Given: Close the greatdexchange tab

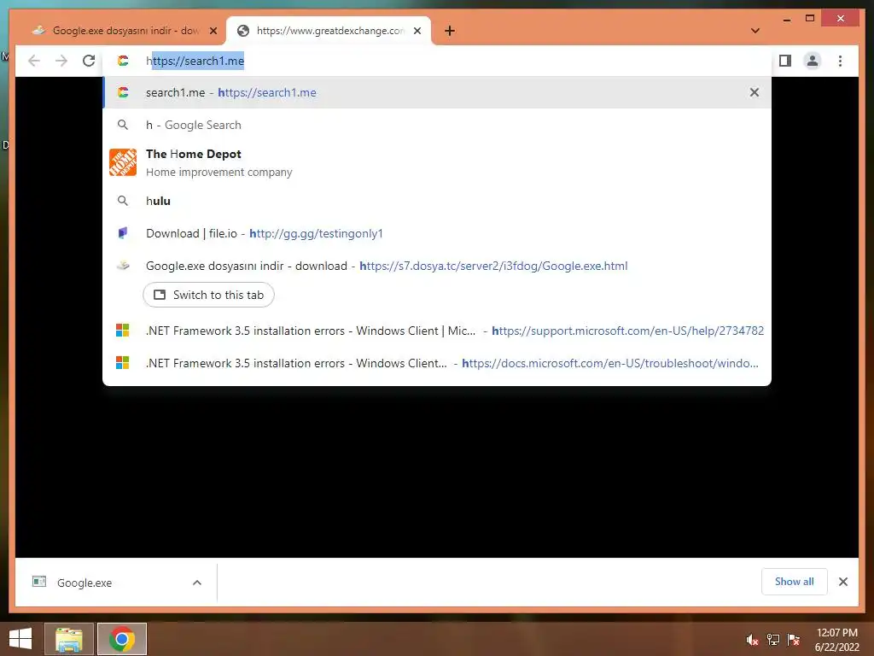Looking at the screenshot, I should pyautogui.click(x=417, y=31).
